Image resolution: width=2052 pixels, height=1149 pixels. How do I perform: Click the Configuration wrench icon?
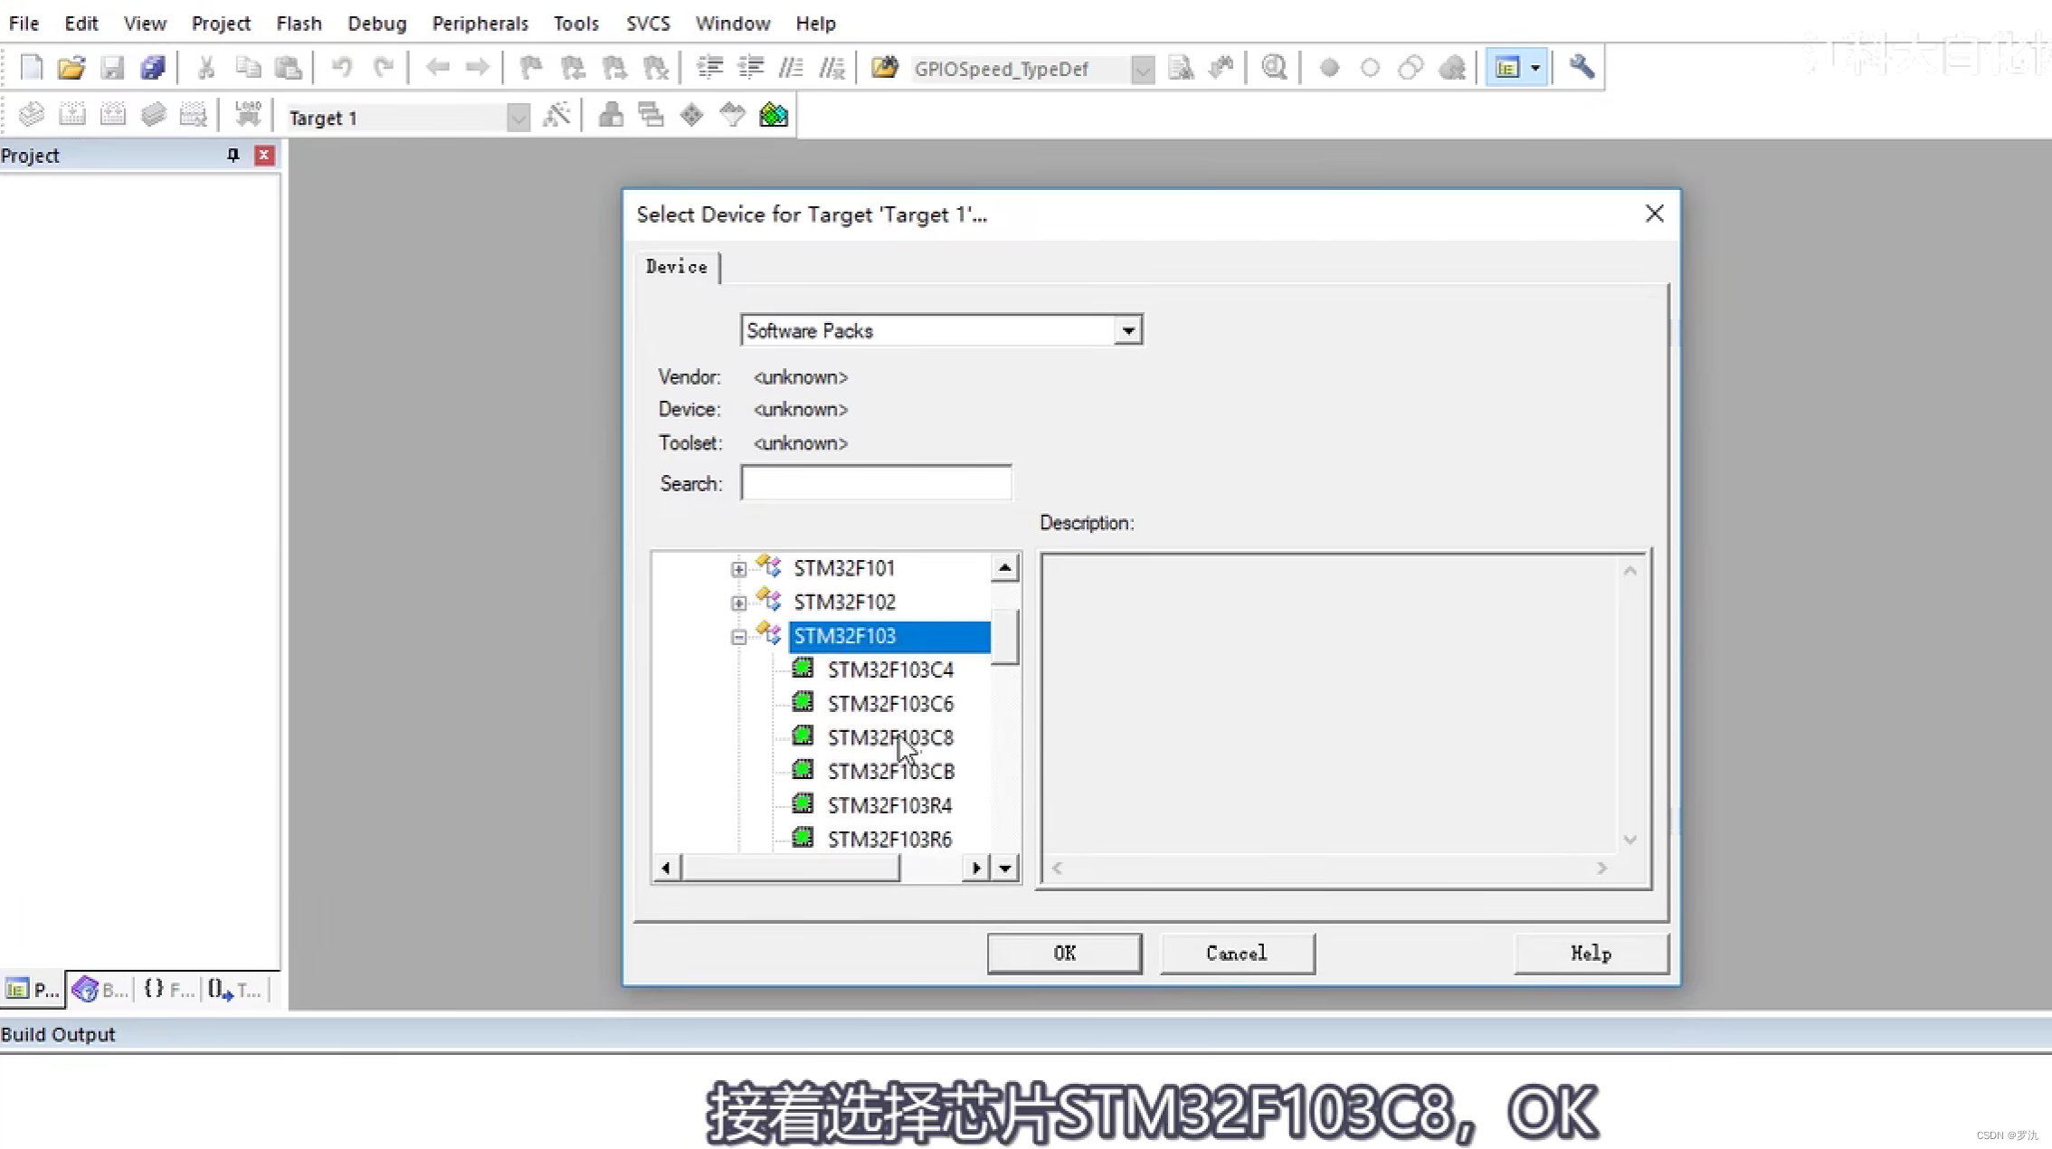click(1582, 68)
